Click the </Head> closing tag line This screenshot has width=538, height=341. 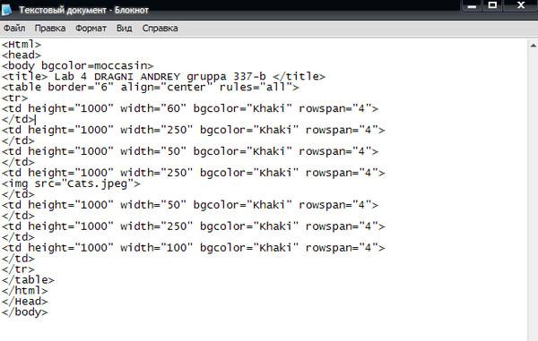coord(24,302)
